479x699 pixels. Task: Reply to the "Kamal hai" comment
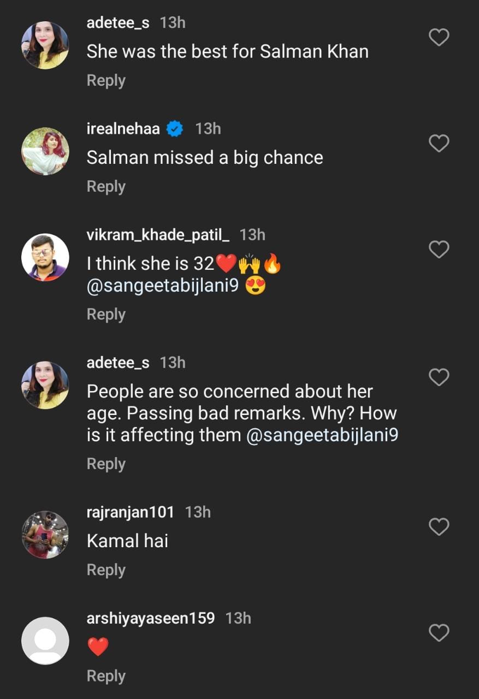(x=106, y=570)
